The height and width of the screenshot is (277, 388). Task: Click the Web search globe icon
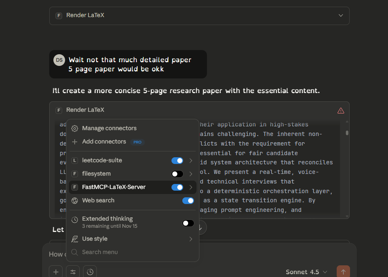point(74,200)
